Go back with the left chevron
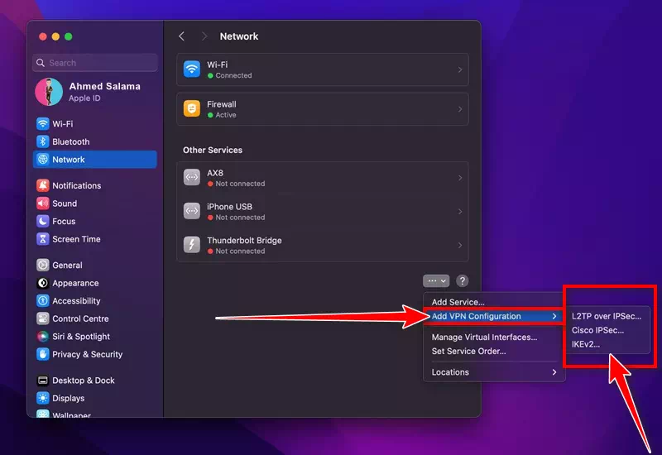662x455 pixels. tap(181, 36)
